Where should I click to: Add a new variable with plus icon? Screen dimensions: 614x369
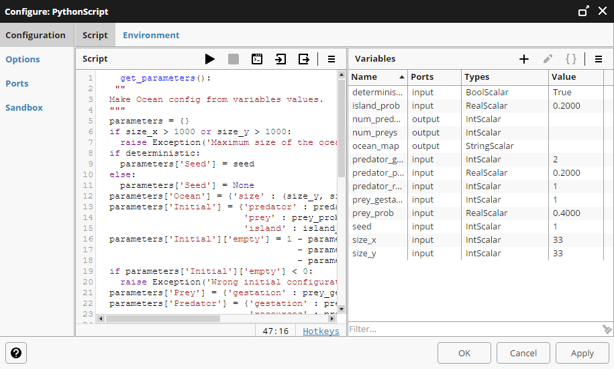tap(524, 59)
